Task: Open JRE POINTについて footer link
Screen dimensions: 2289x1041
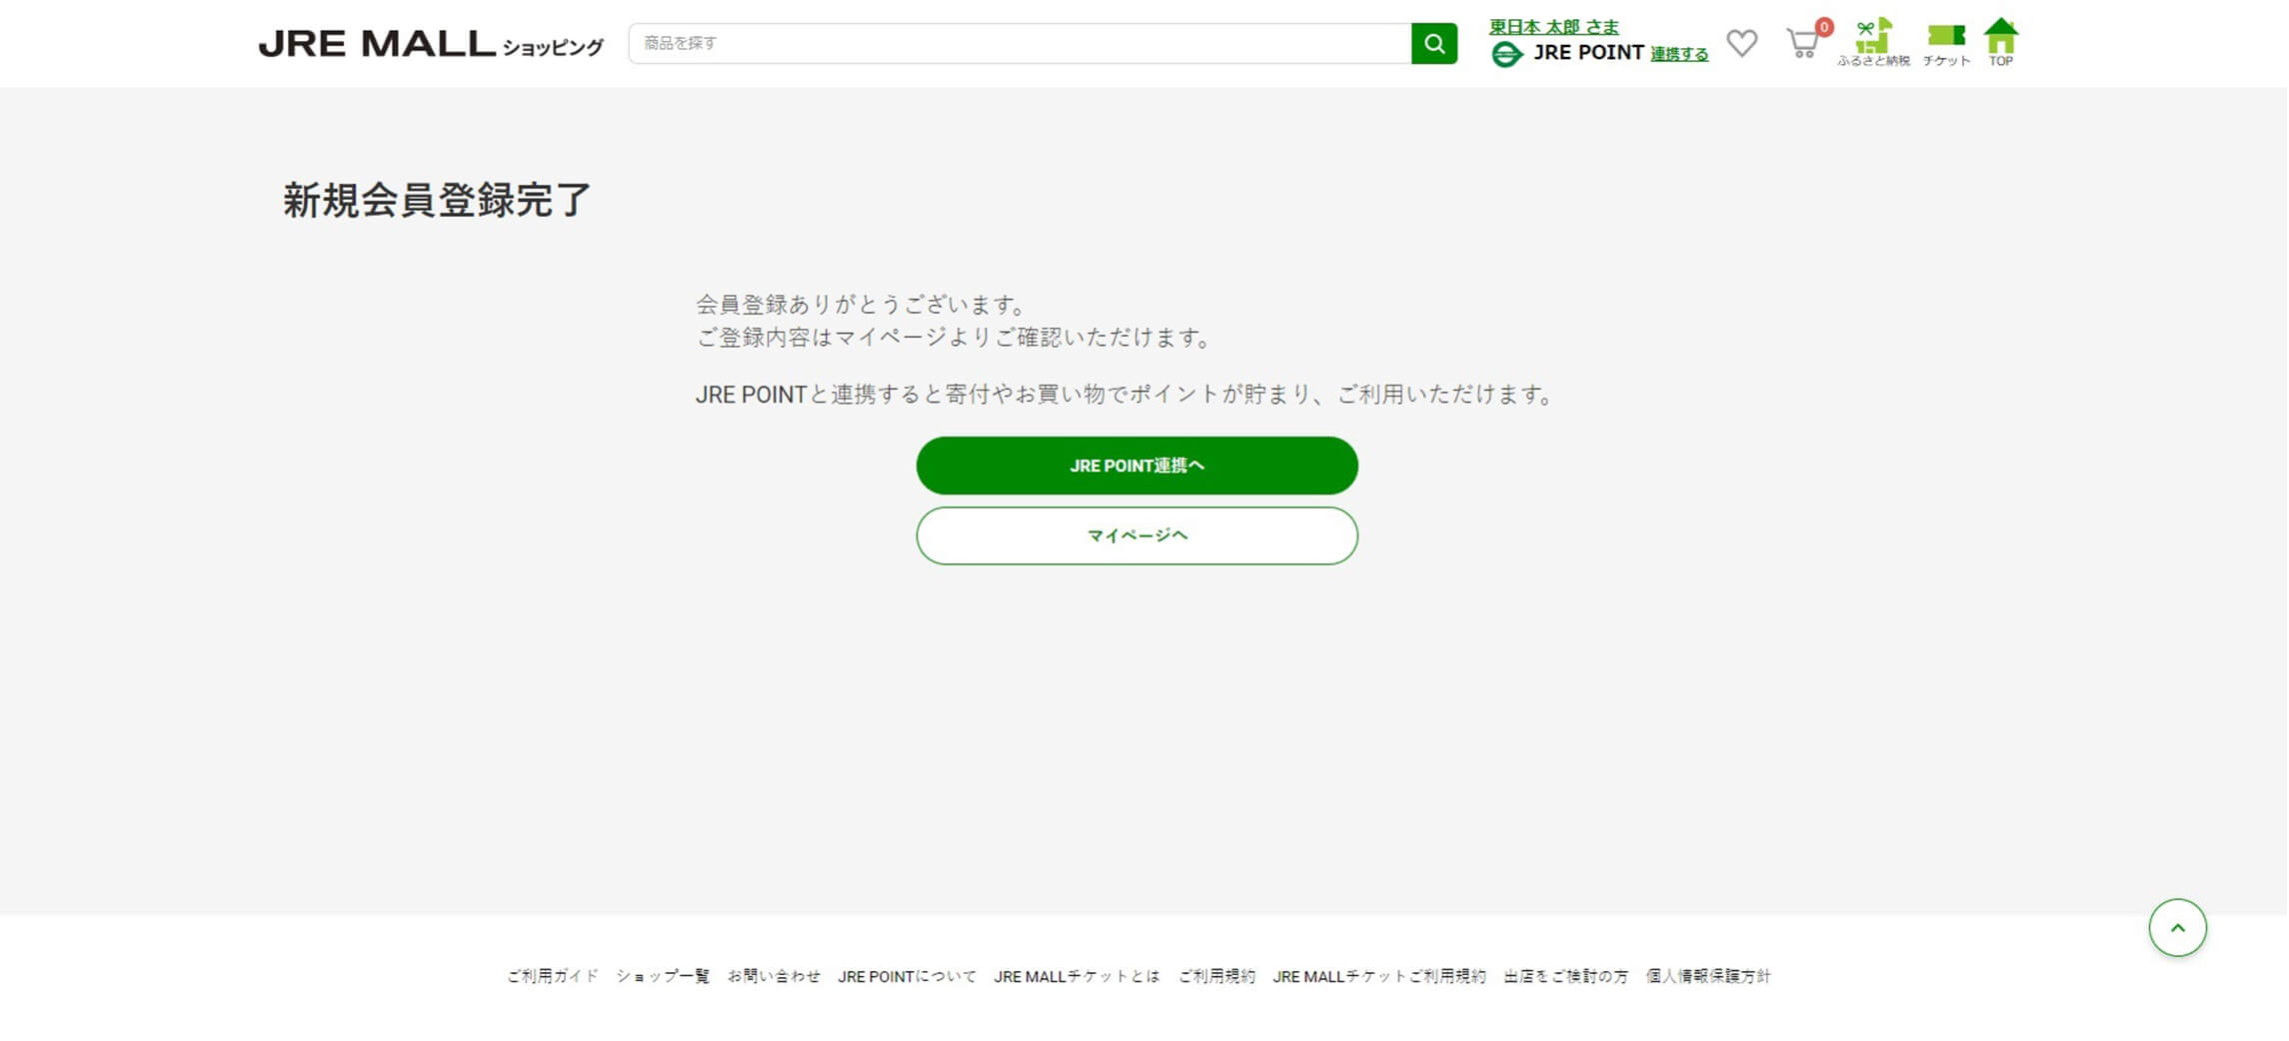Action: pos(907,976)
